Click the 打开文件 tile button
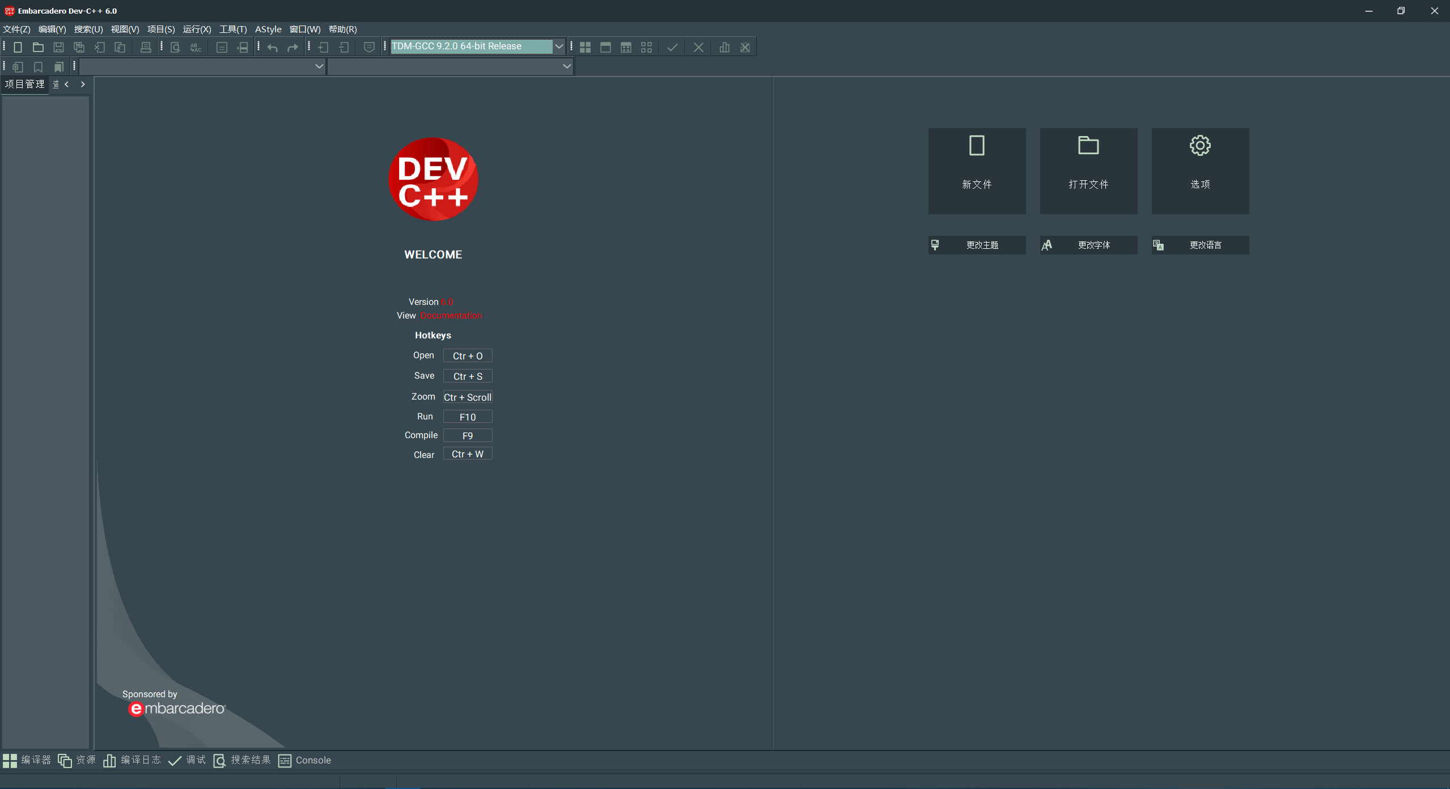 coord(1088,171)
